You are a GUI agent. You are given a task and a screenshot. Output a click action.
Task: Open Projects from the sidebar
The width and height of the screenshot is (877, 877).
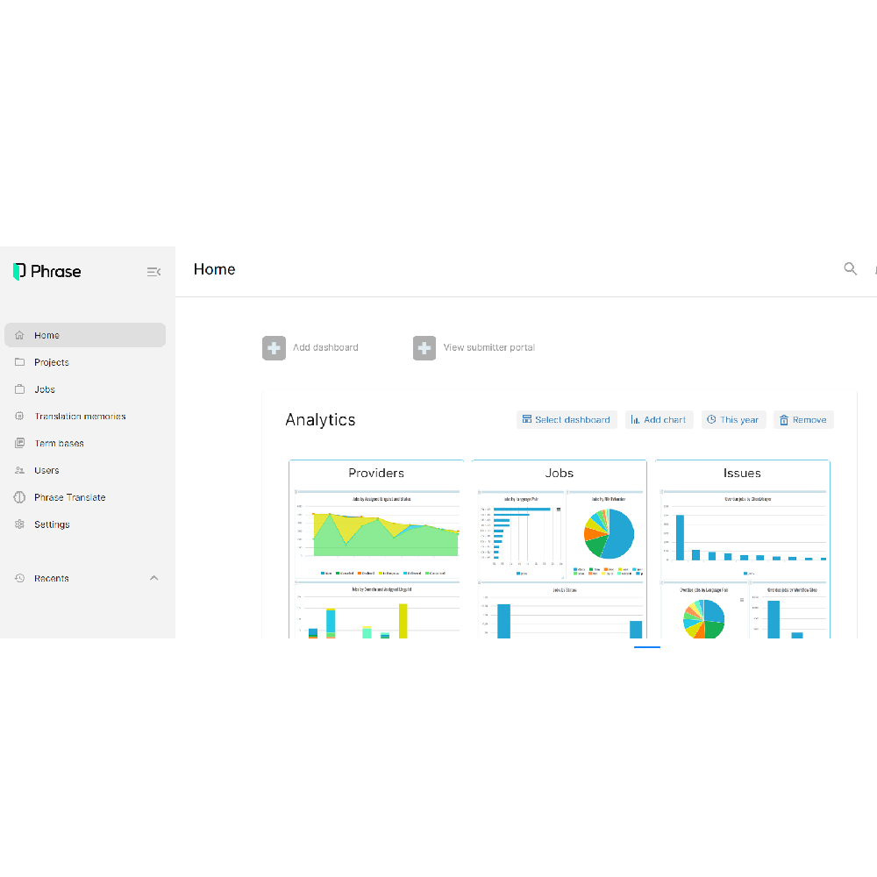[51, 362]
